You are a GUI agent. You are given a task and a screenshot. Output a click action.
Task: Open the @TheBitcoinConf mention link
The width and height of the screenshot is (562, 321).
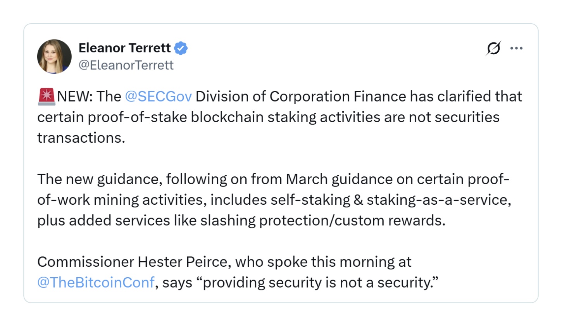(x=96, y=283)
